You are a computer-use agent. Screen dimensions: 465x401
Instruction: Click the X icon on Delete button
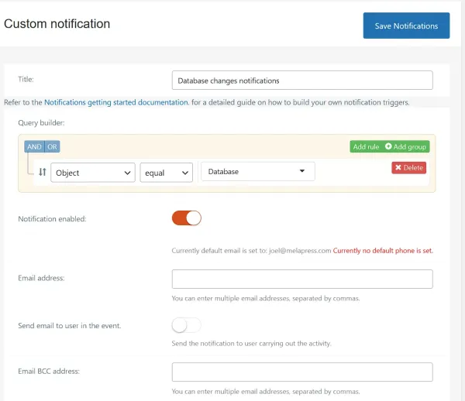398,167
